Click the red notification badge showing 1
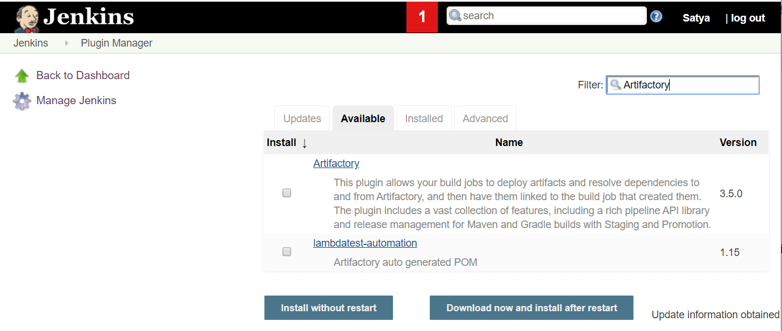The height and width of the screenshot is (331, 782). (x=422, y=17)
